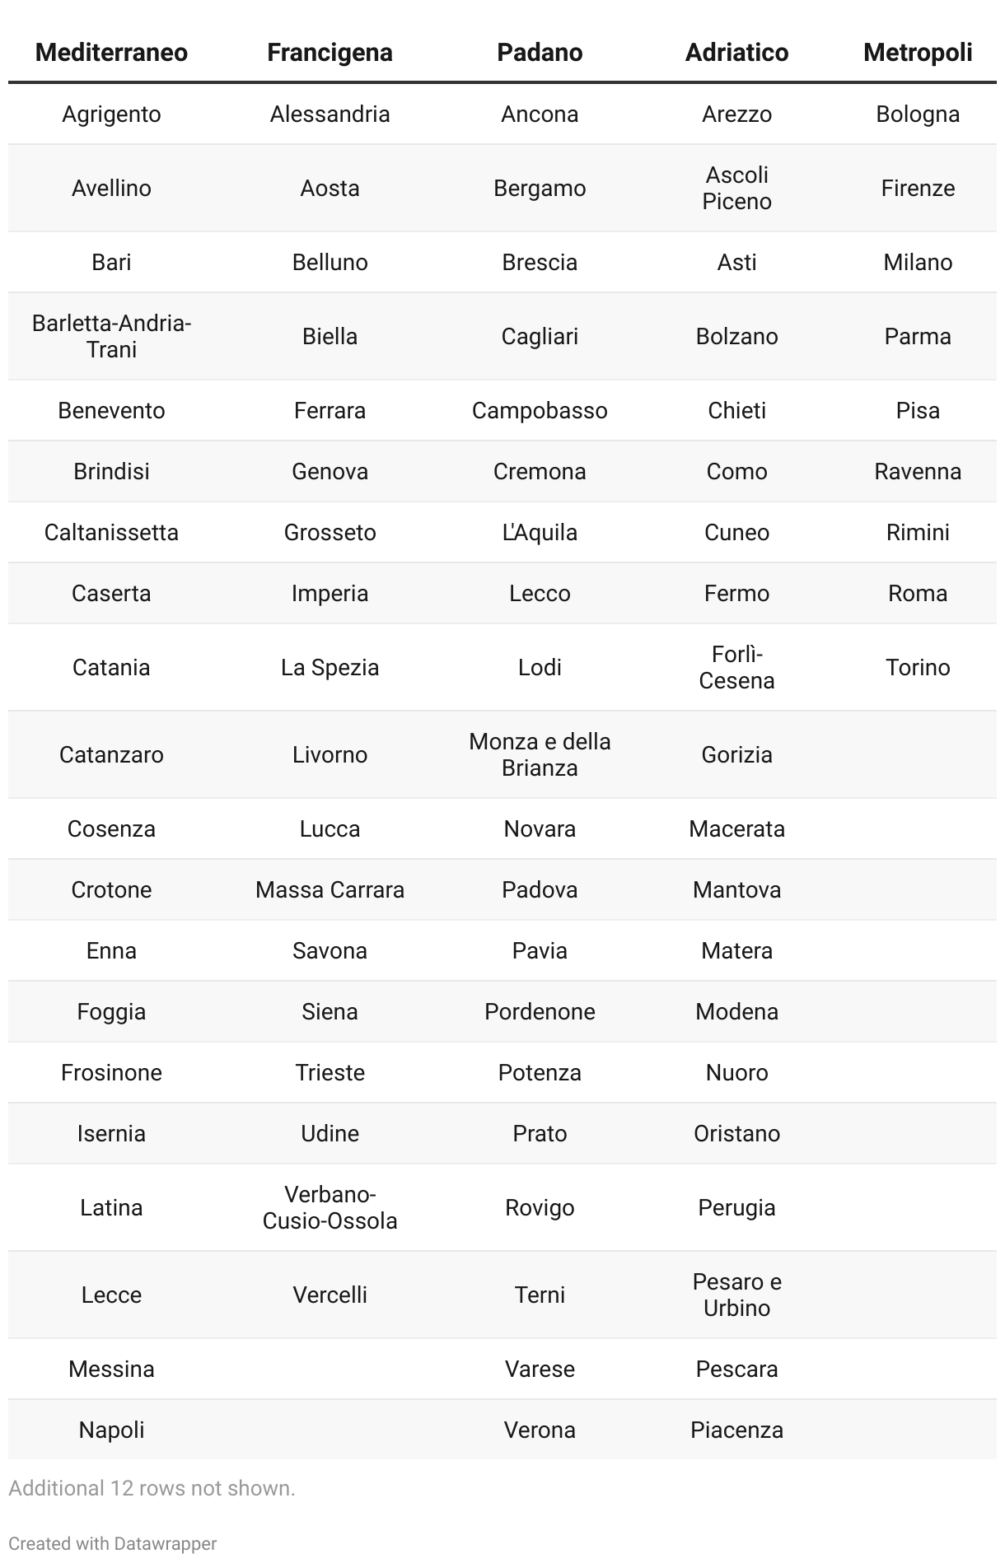Select the Verbano-Cusio-Ossola cell
1005x1563 pixels.
(x=330, y=1207)
